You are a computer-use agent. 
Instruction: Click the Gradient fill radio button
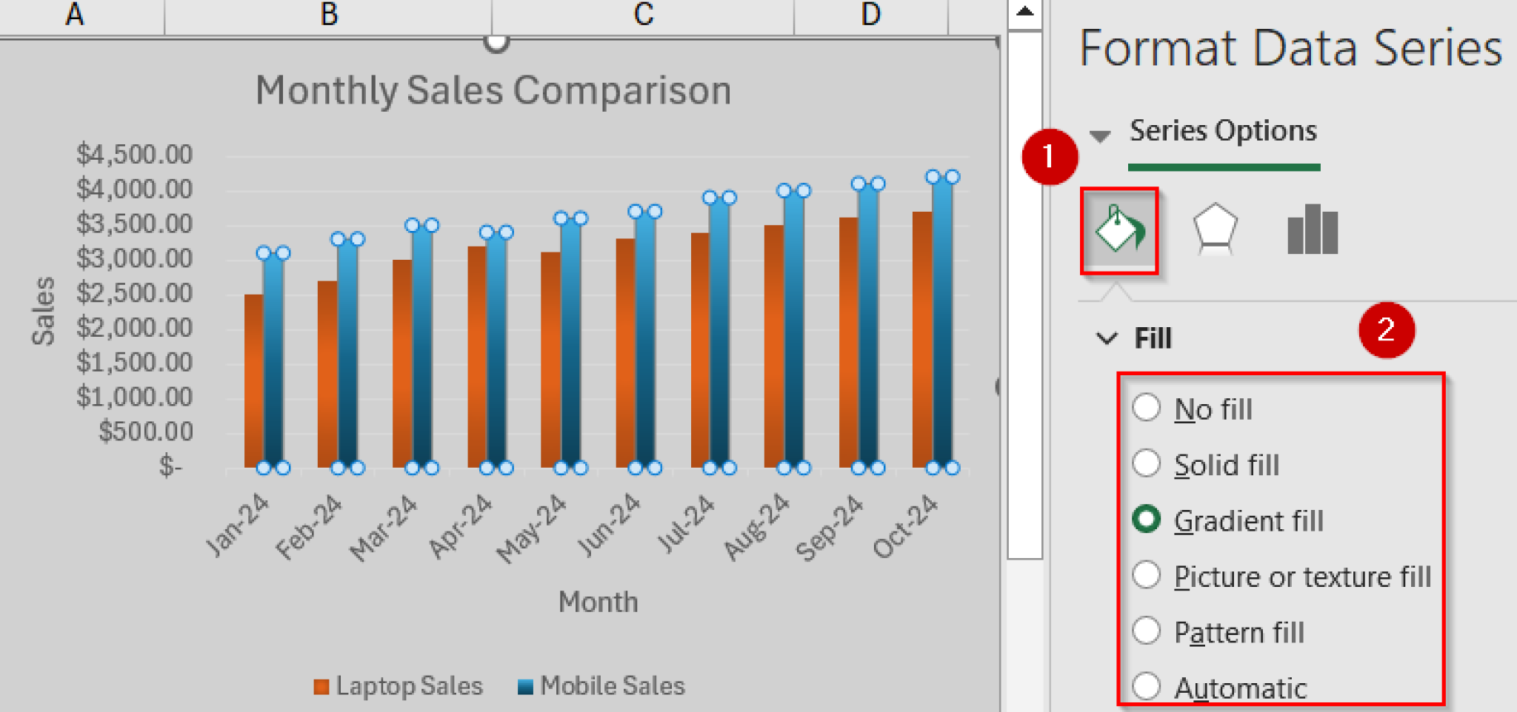1147,520
